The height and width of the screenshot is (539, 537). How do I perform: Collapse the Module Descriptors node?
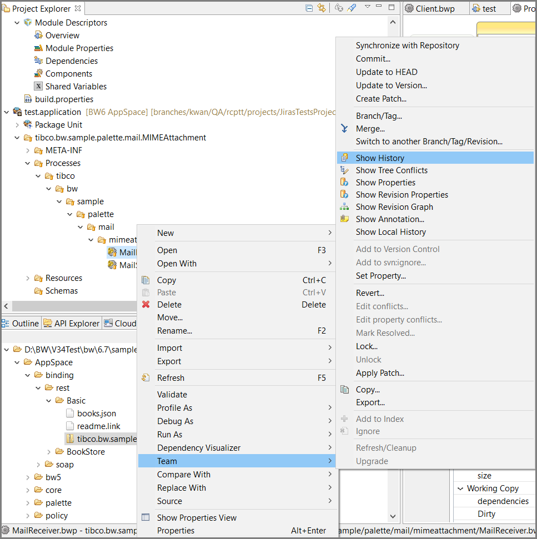(17, 23)
